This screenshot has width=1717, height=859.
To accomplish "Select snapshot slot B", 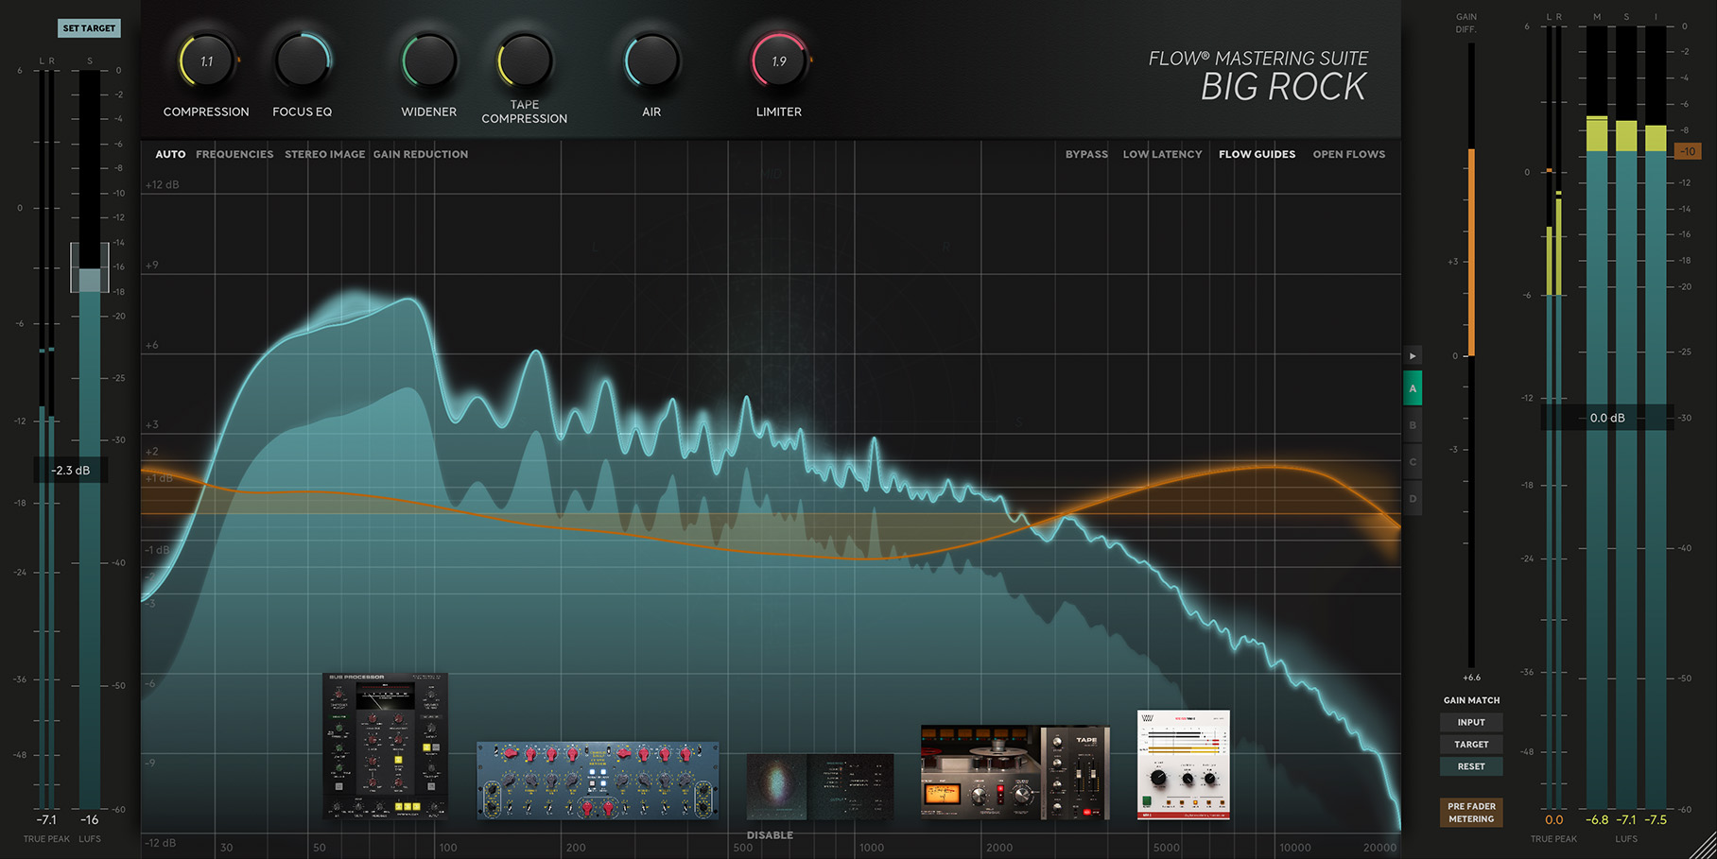I will 1413,425.
